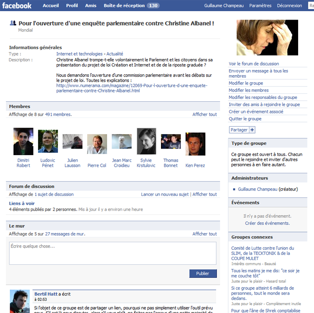The image size is (314, 313).
Task: Click Créer un événement associé
Action: 256,112
